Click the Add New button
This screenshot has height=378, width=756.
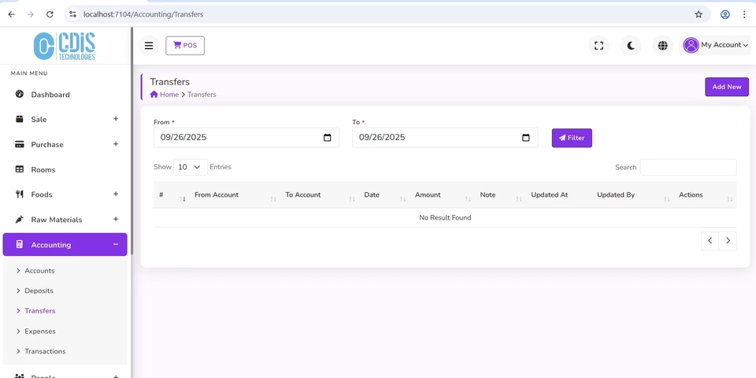[726, 87]
